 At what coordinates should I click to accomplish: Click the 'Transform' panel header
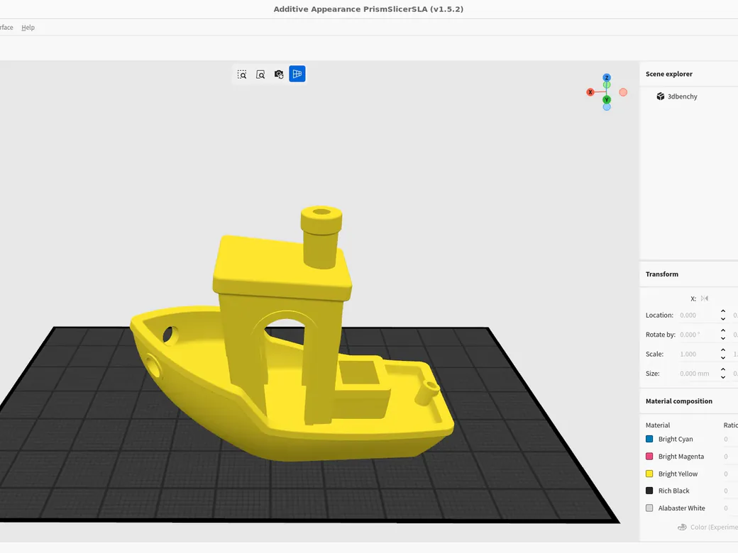click(662, 274)
